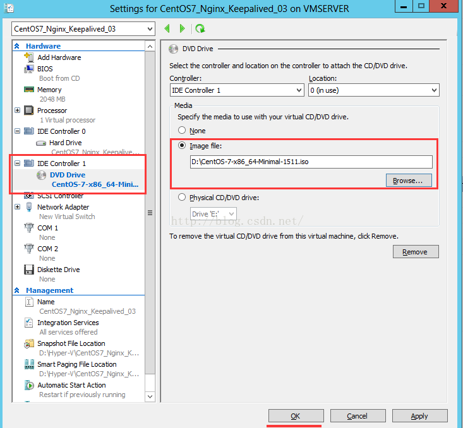Click the COM 1 port icon

(28, 228)
